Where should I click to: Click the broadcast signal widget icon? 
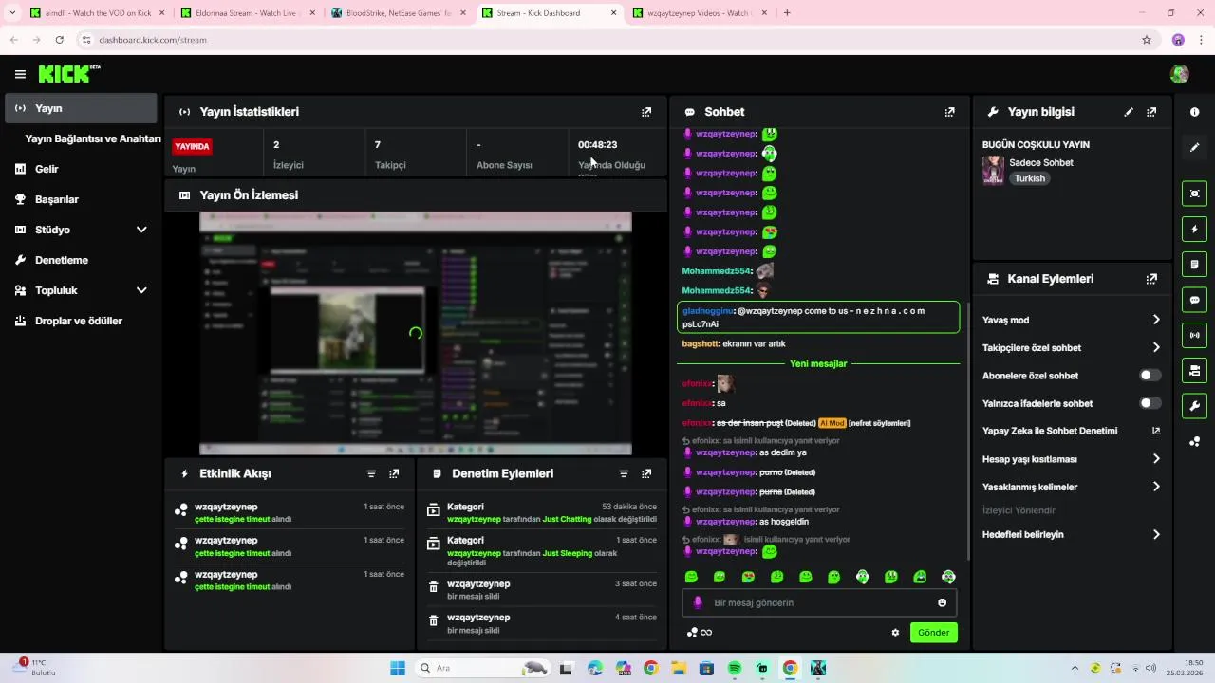(x=1194, y=335)
